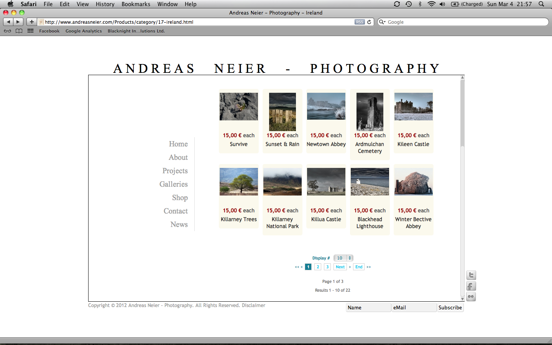Click the Safari forward navigation arrow

(x=18, y=22)
